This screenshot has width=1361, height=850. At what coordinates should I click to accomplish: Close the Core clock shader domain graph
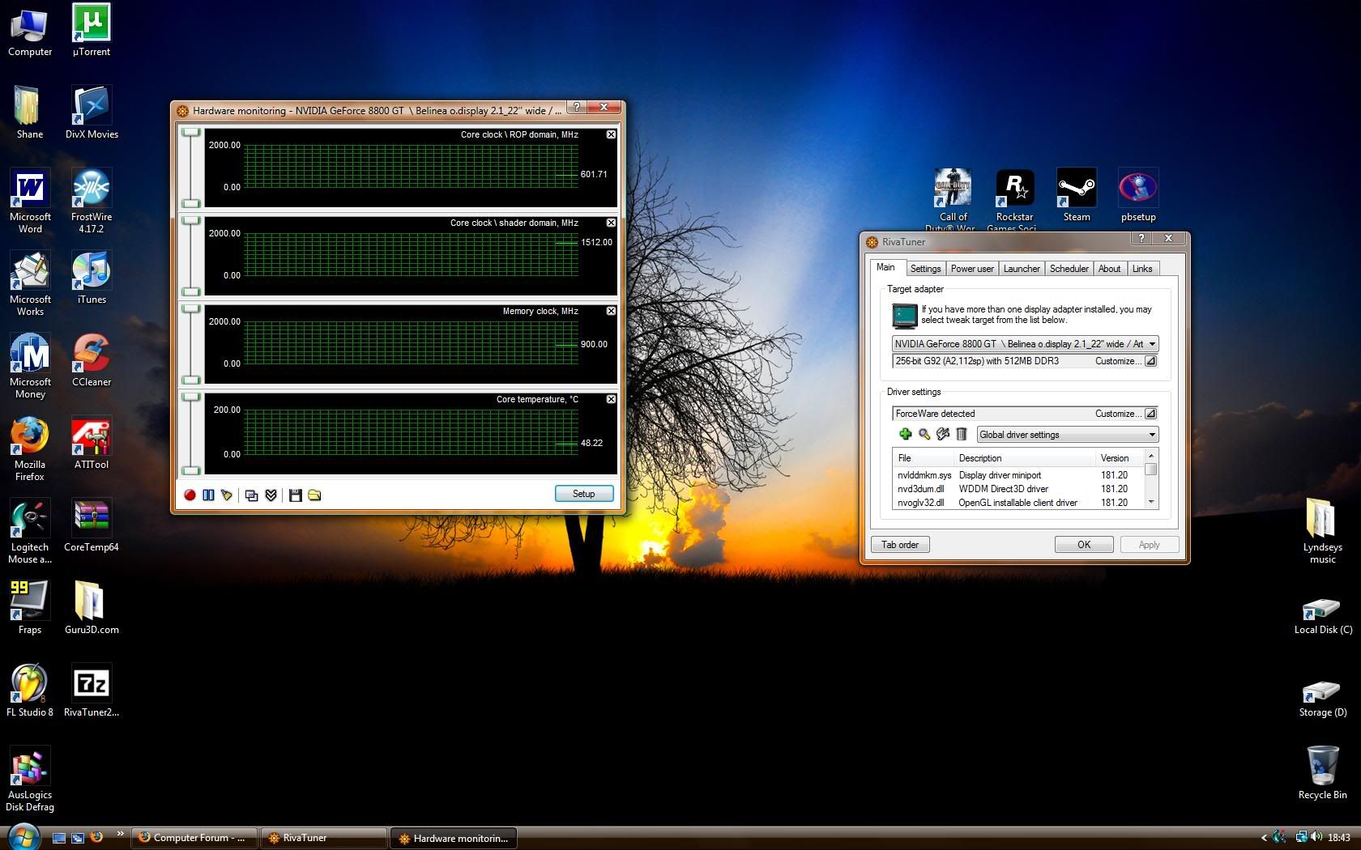[611, 223]
